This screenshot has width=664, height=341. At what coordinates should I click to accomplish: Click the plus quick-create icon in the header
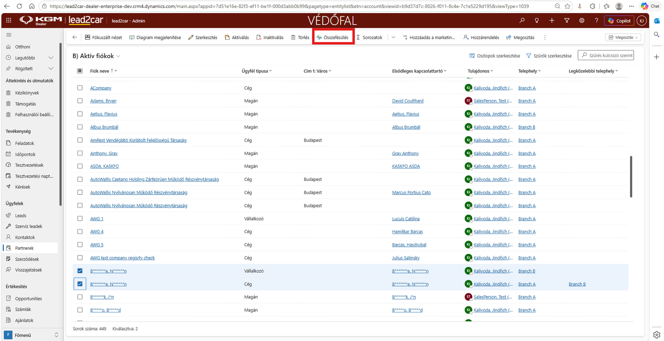tap(552, 20)
